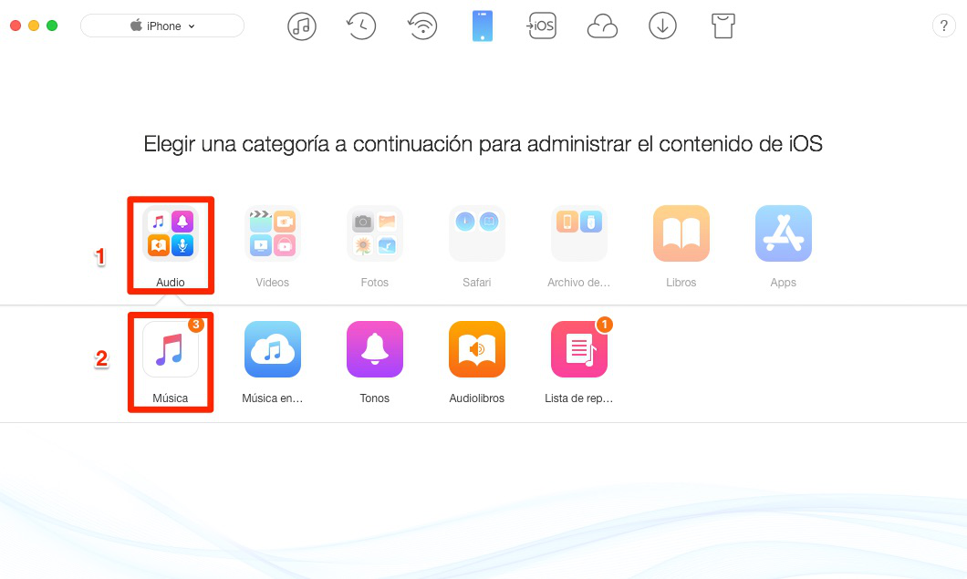Select the Audio category icon
The height and width of the screenshot is (579, 967).
tap(171, 233)
